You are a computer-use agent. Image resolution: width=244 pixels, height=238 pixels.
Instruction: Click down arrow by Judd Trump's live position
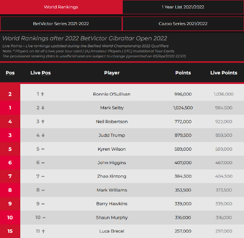coord(43,135)
